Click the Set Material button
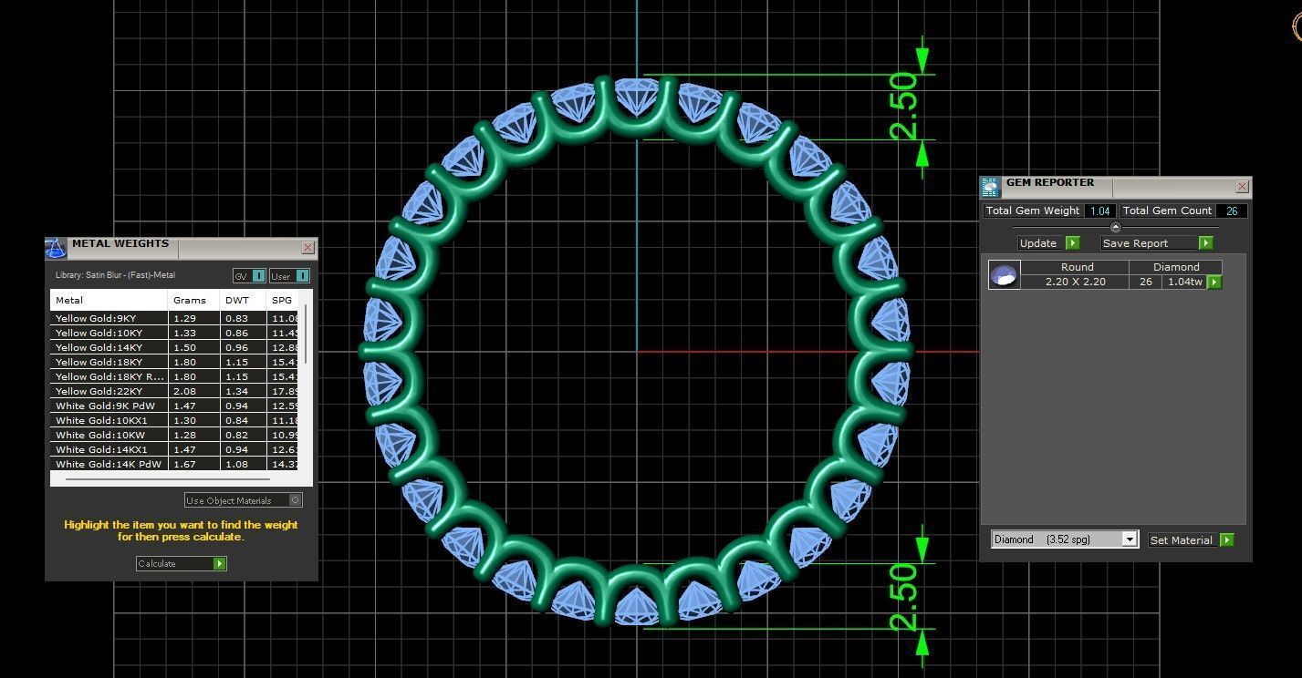The image size is (1302, 678). (1191, 540)
